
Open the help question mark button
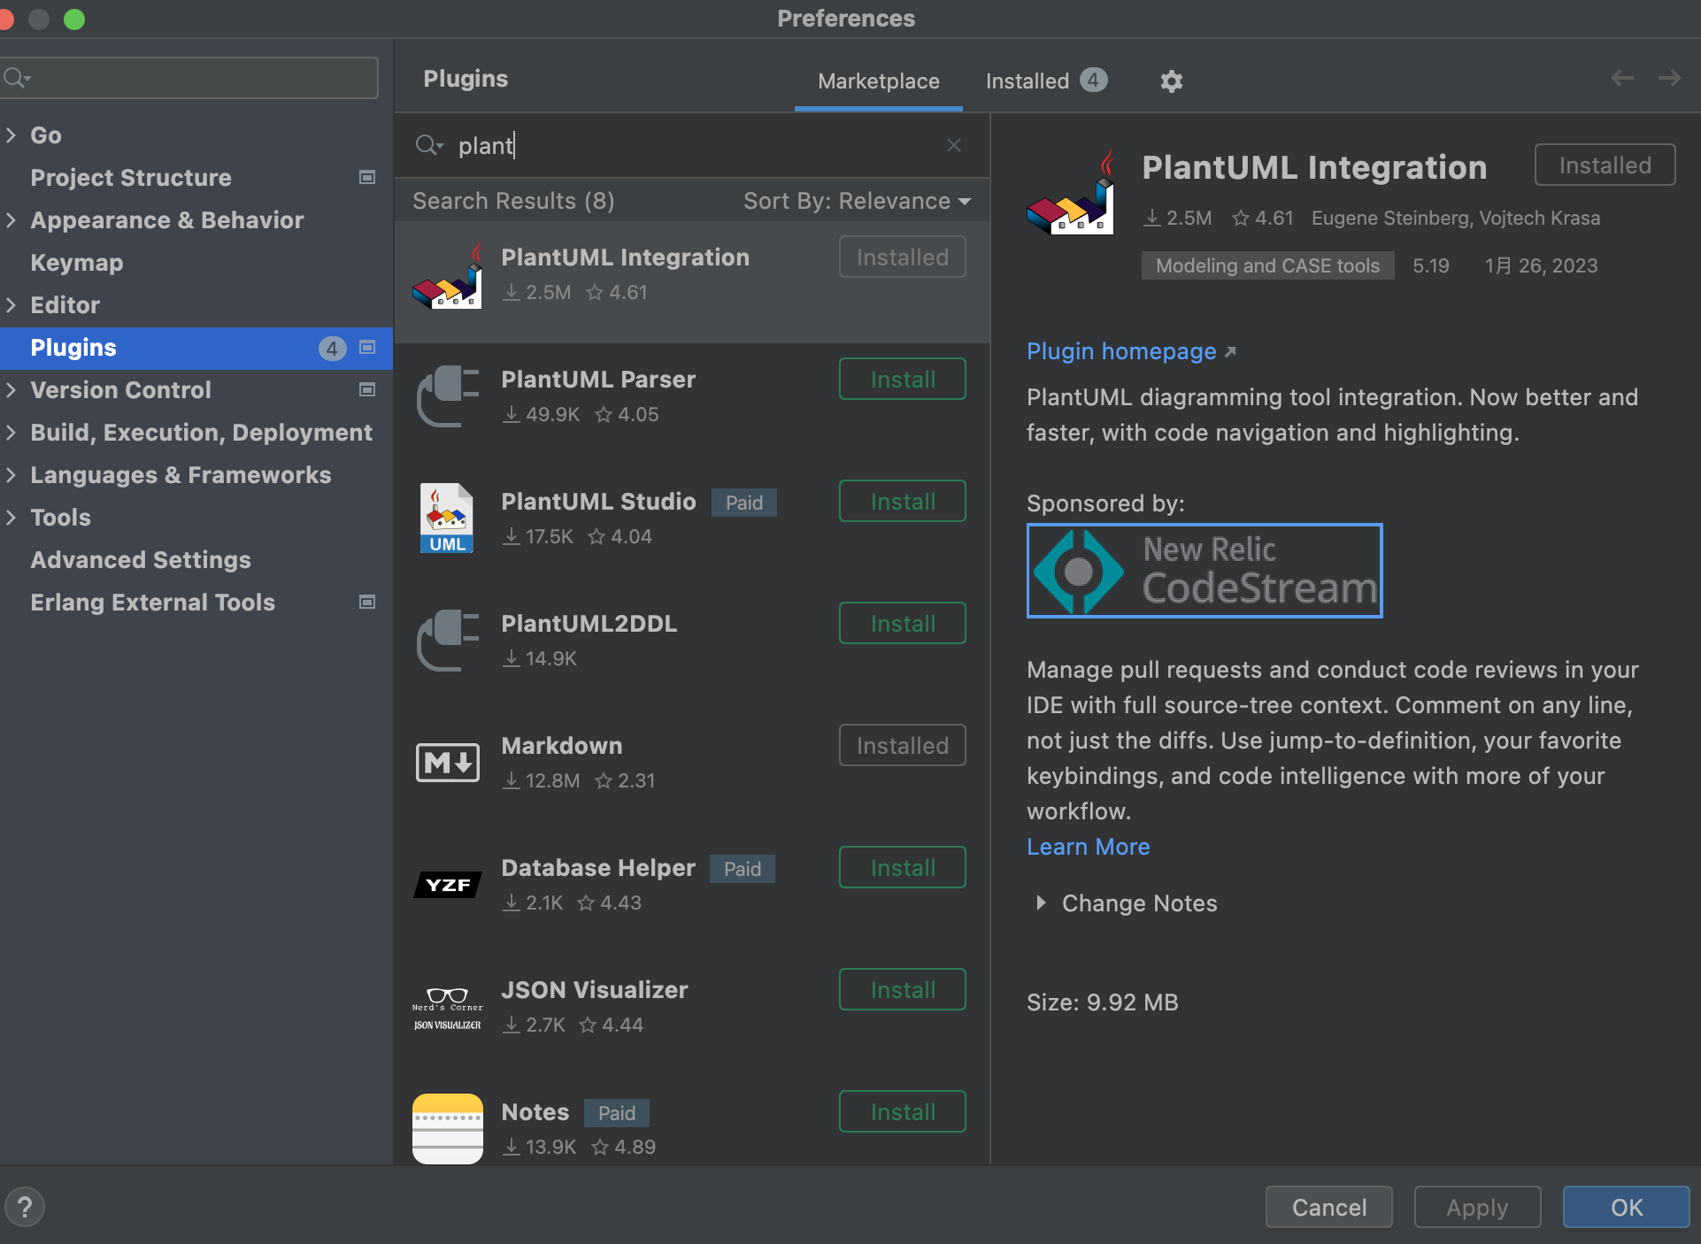click(x=25, y=1206)
